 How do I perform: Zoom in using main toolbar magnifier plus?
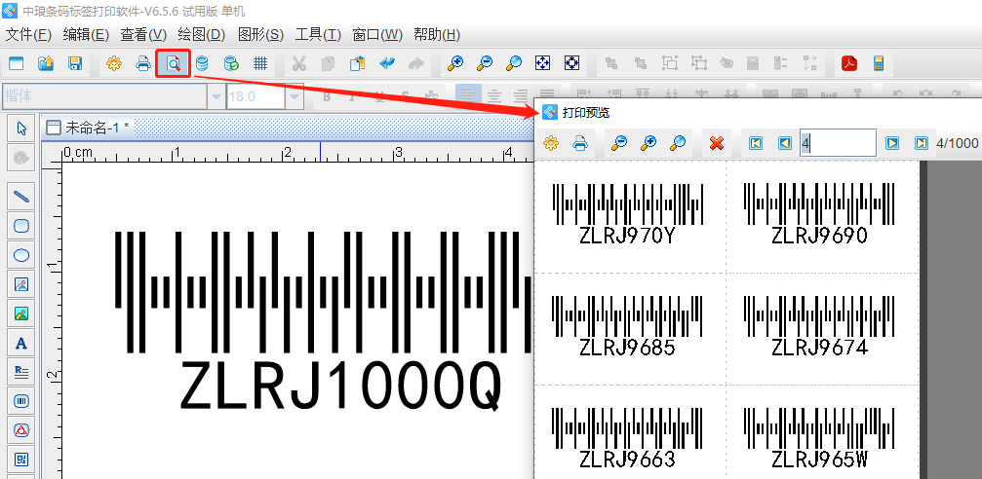click(x=455, y=63)
